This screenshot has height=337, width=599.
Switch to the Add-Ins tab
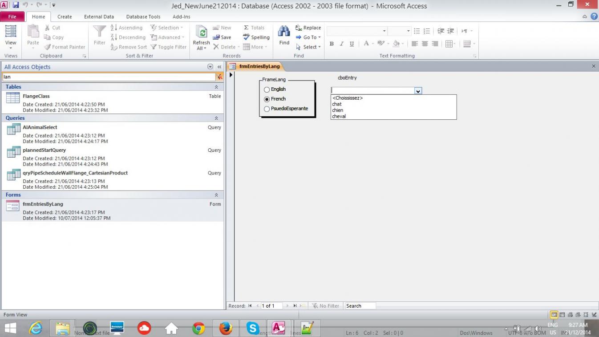pyautogui.click(x=181, y=17)
